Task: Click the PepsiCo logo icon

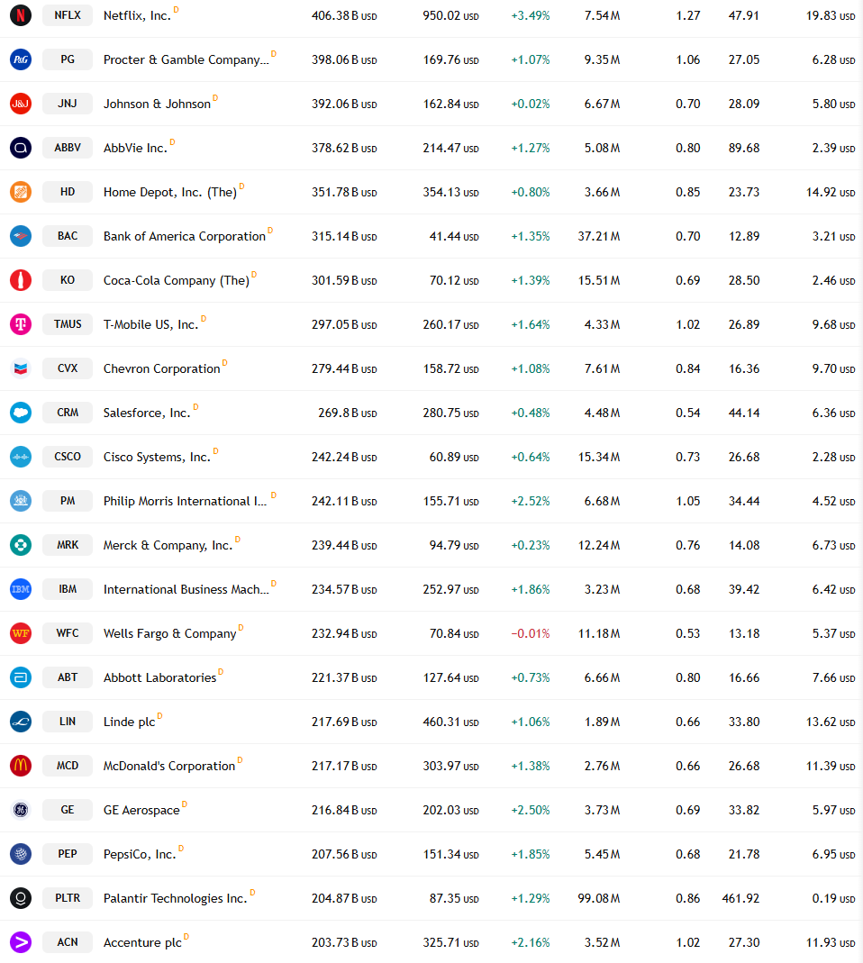Action: (x=21, y=854)
